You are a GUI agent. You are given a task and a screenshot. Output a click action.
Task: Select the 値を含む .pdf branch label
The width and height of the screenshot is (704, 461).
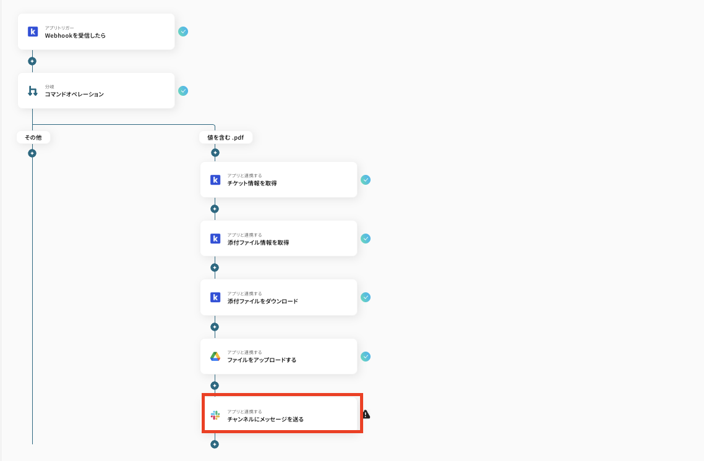225,137
